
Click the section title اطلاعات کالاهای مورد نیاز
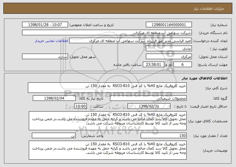pos(204,78)
